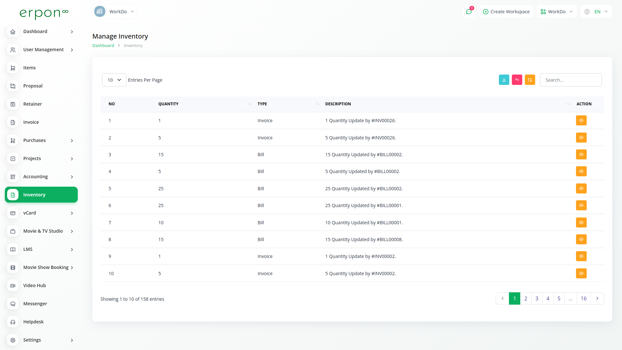Open the messages chat notification icon
The width and height of the screenshot is (622, 350).
[469, 12]
